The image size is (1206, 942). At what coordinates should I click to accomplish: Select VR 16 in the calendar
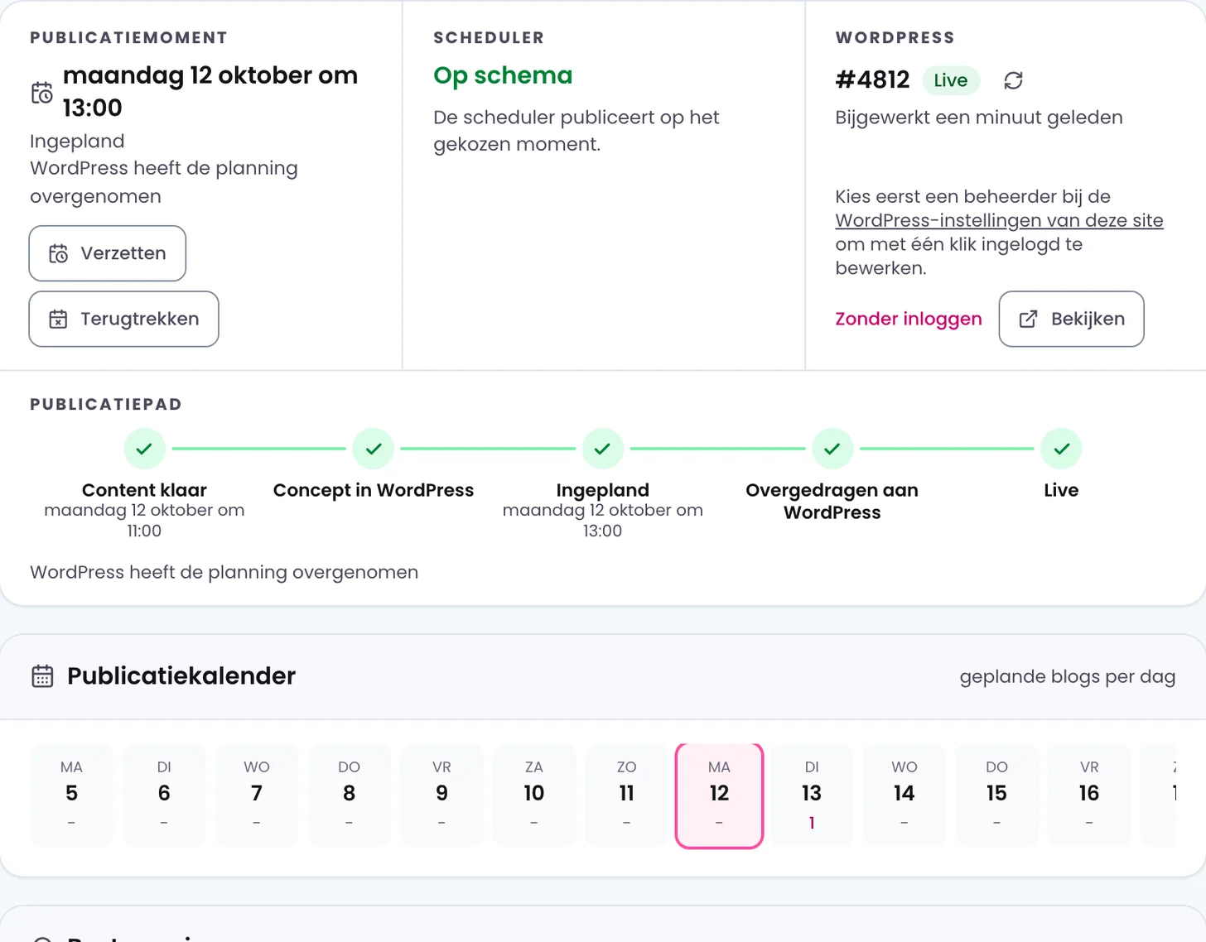pos(1089,795)
